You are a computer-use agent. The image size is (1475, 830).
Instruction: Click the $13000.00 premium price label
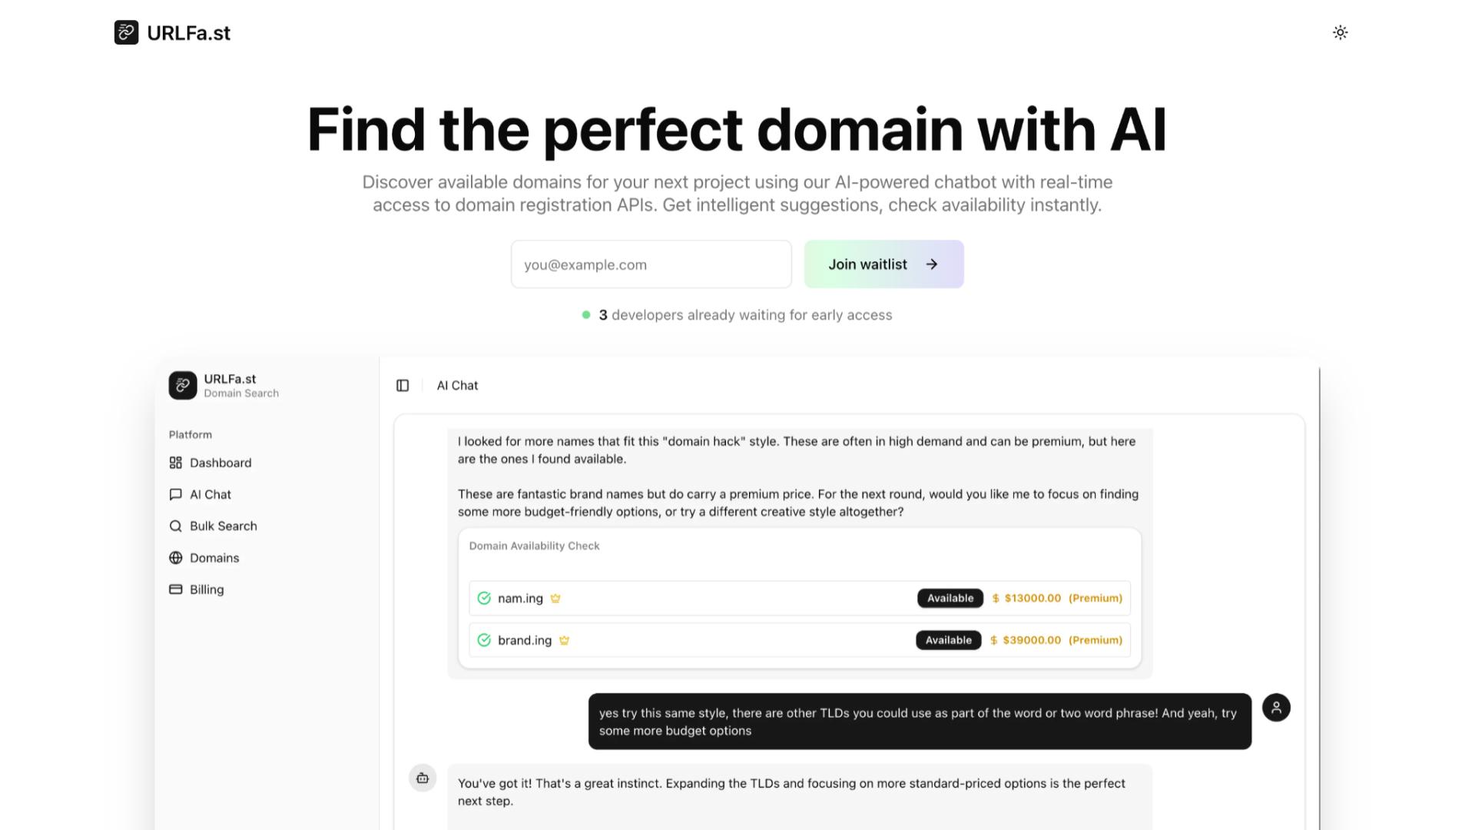click(x=1032, y=598)
